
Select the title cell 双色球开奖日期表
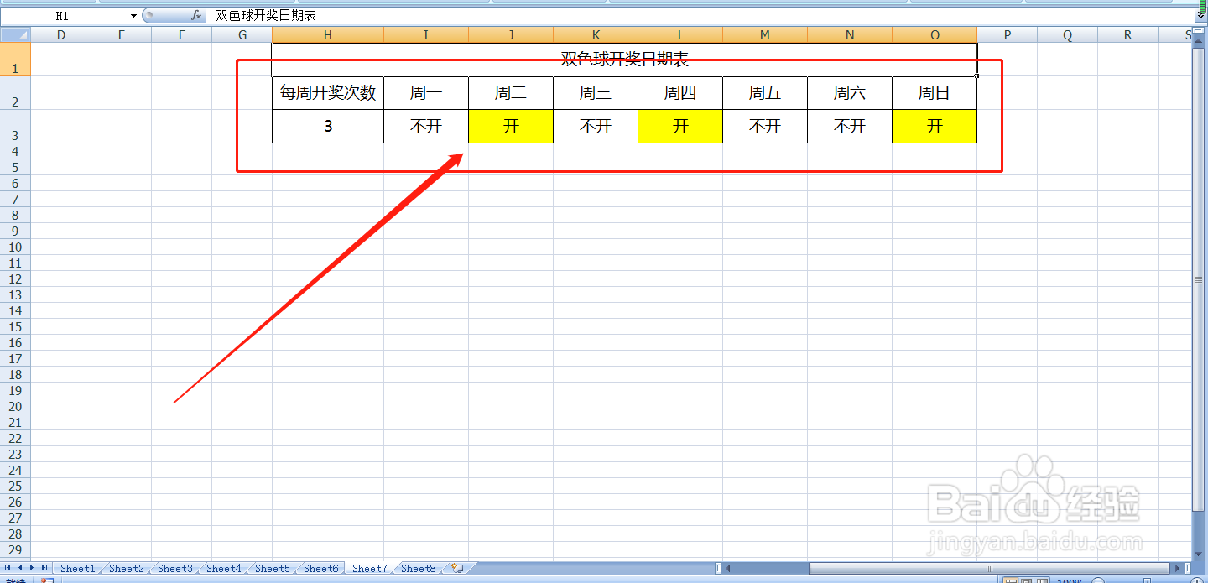click(x=624, y=59)
